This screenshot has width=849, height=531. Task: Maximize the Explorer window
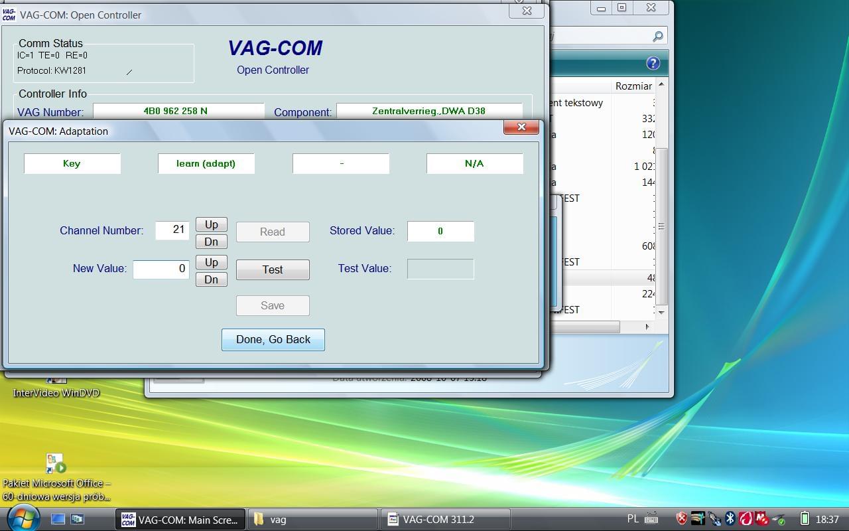click(621, 8)
